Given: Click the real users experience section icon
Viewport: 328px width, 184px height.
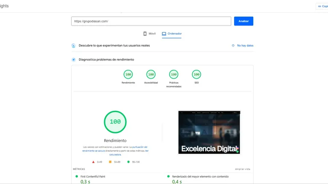Looking at the screenshot, I should pyautogui.click(x=73, y=46).
